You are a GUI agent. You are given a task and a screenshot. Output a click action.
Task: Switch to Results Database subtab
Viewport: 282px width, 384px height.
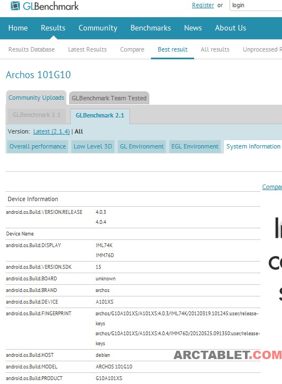pyautogui.click(x=32, y=49)
